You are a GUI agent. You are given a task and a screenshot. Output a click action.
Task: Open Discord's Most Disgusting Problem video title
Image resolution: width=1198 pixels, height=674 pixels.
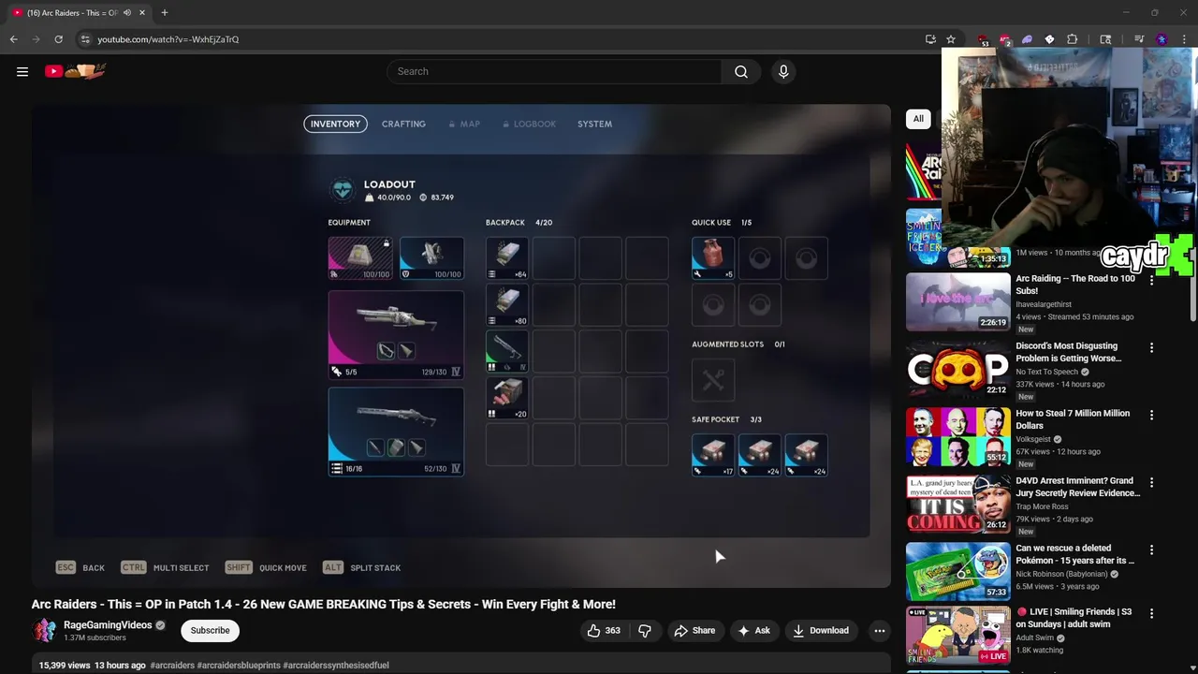[1069, 352]
